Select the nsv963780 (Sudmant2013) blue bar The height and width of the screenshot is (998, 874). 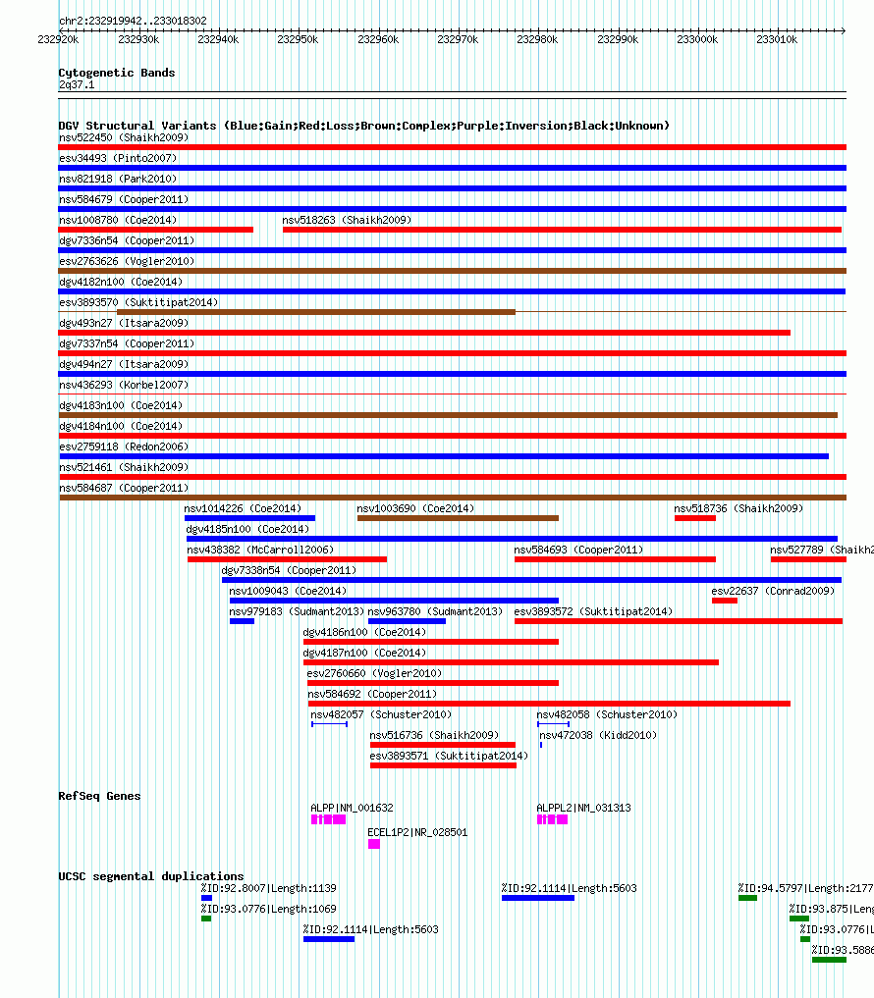pos(407,621)
